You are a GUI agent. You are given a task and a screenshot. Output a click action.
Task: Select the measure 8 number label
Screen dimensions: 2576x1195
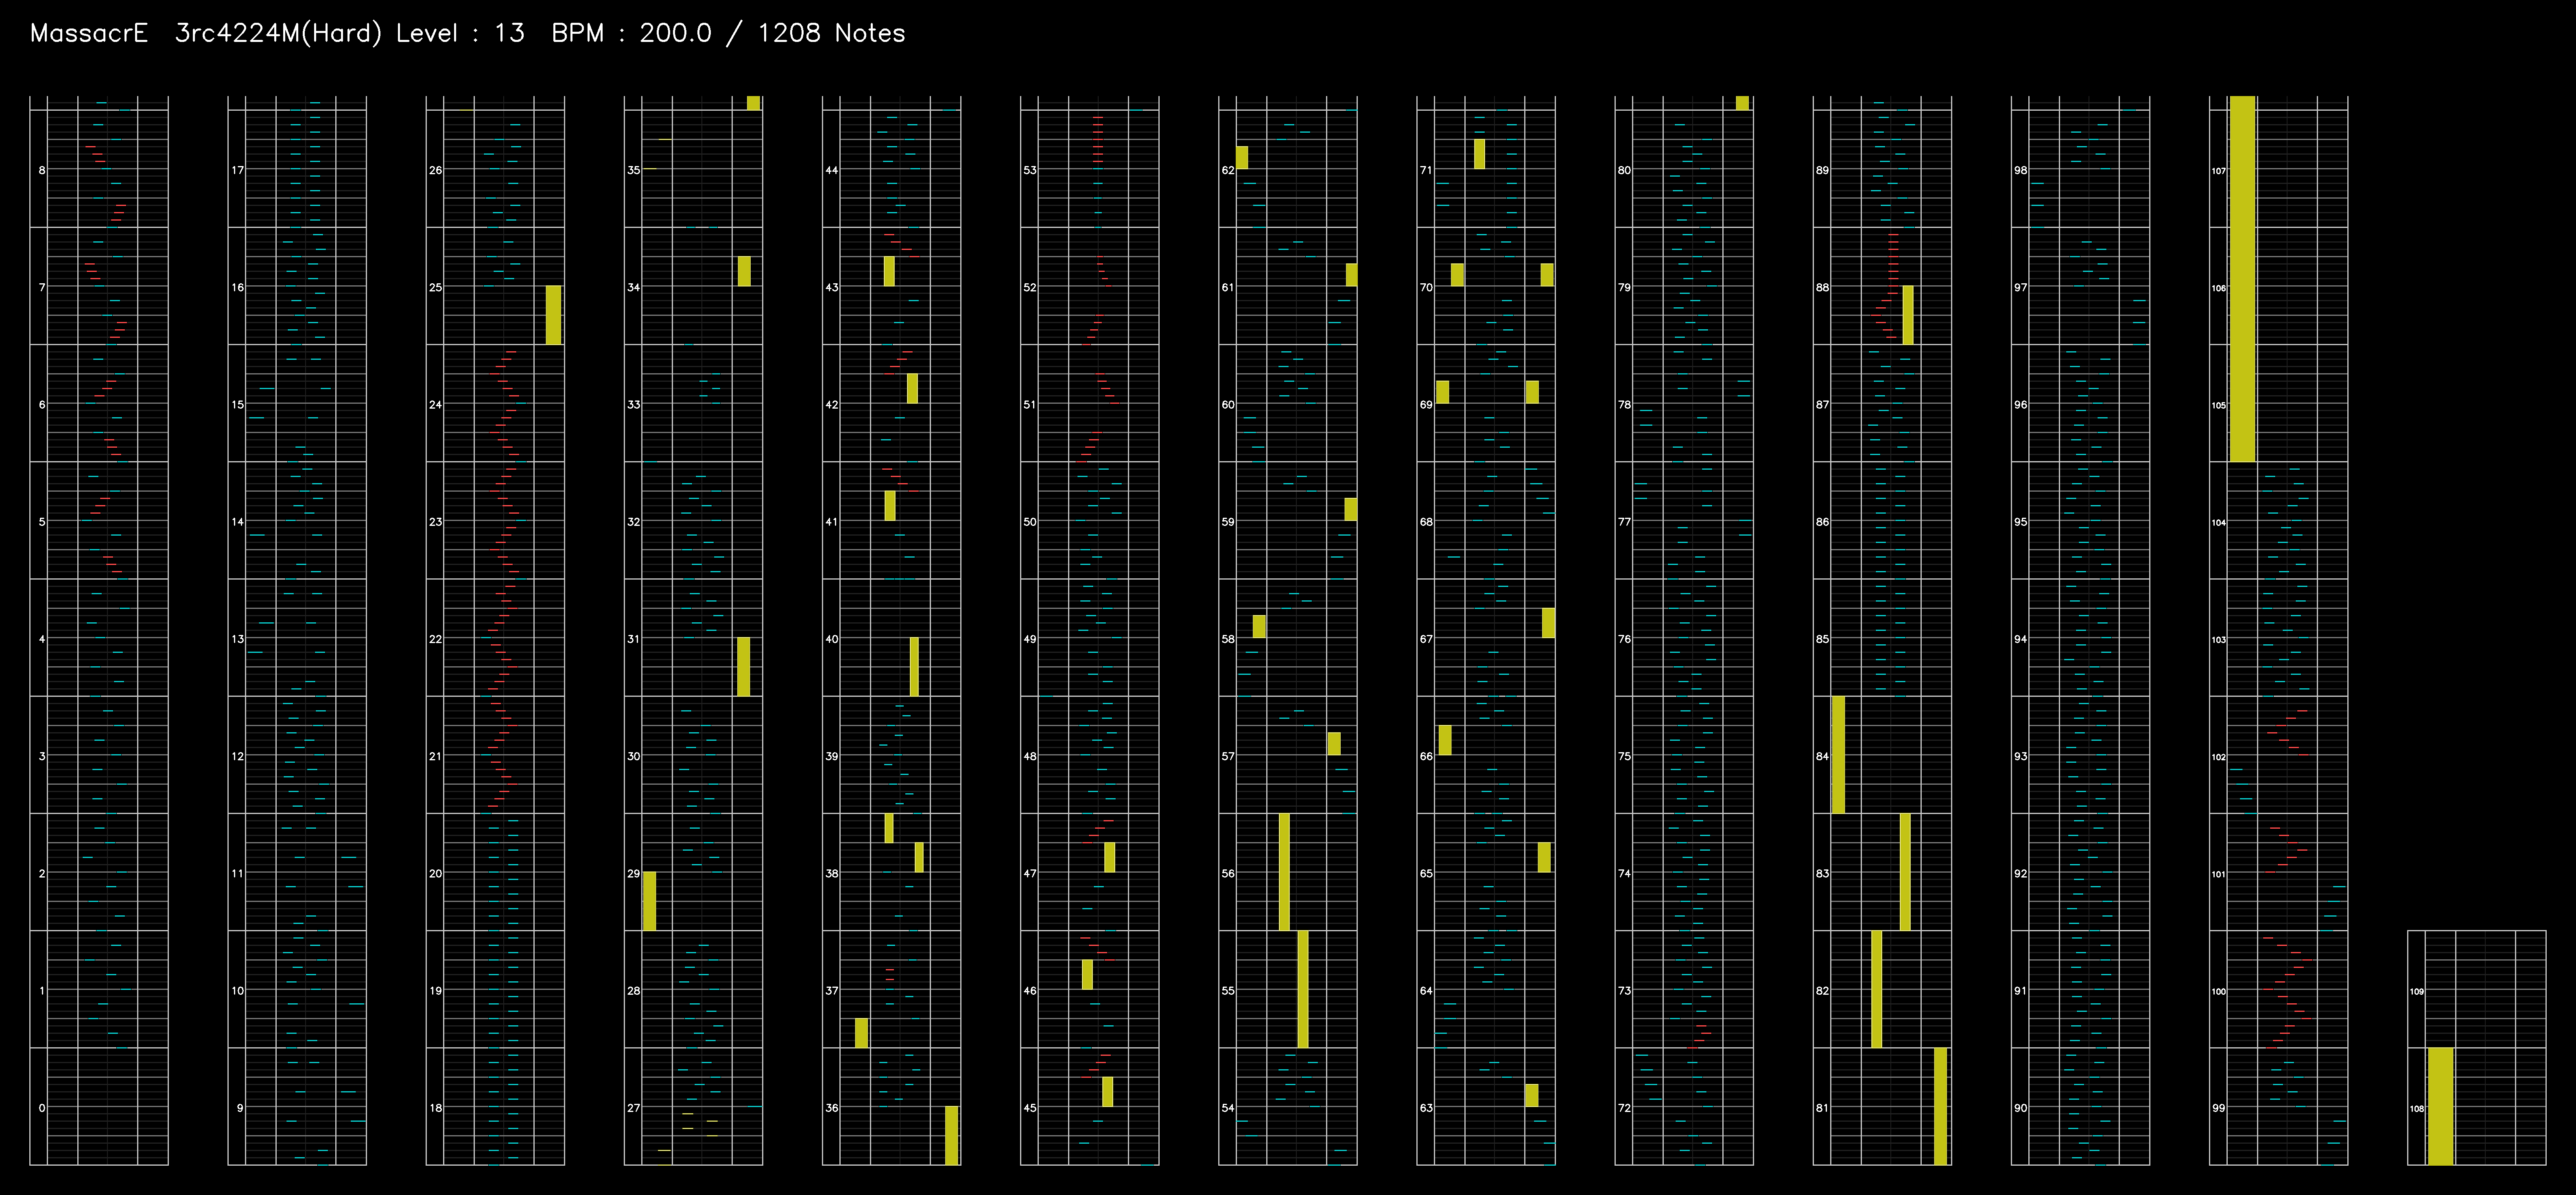tap(42, 170)
